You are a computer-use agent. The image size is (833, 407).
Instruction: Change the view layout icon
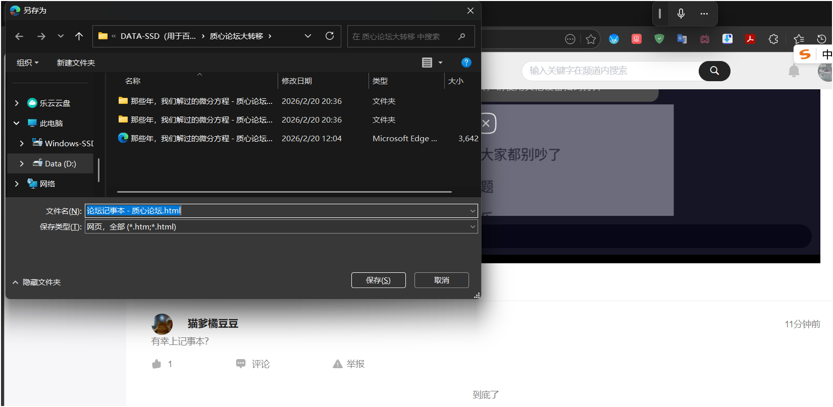coord(427,63)
